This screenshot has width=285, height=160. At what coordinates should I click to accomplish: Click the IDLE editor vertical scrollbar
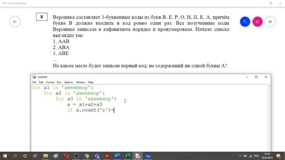[x=269, y=118]
